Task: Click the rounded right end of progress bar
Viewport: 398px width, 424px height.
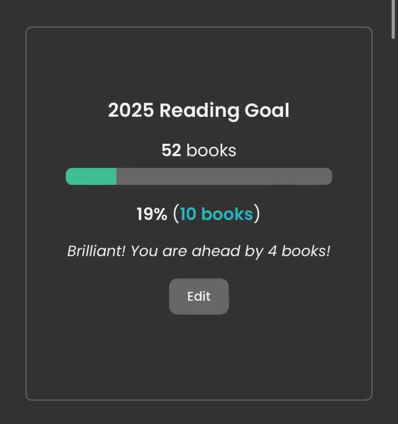Action: coord(328,177)
